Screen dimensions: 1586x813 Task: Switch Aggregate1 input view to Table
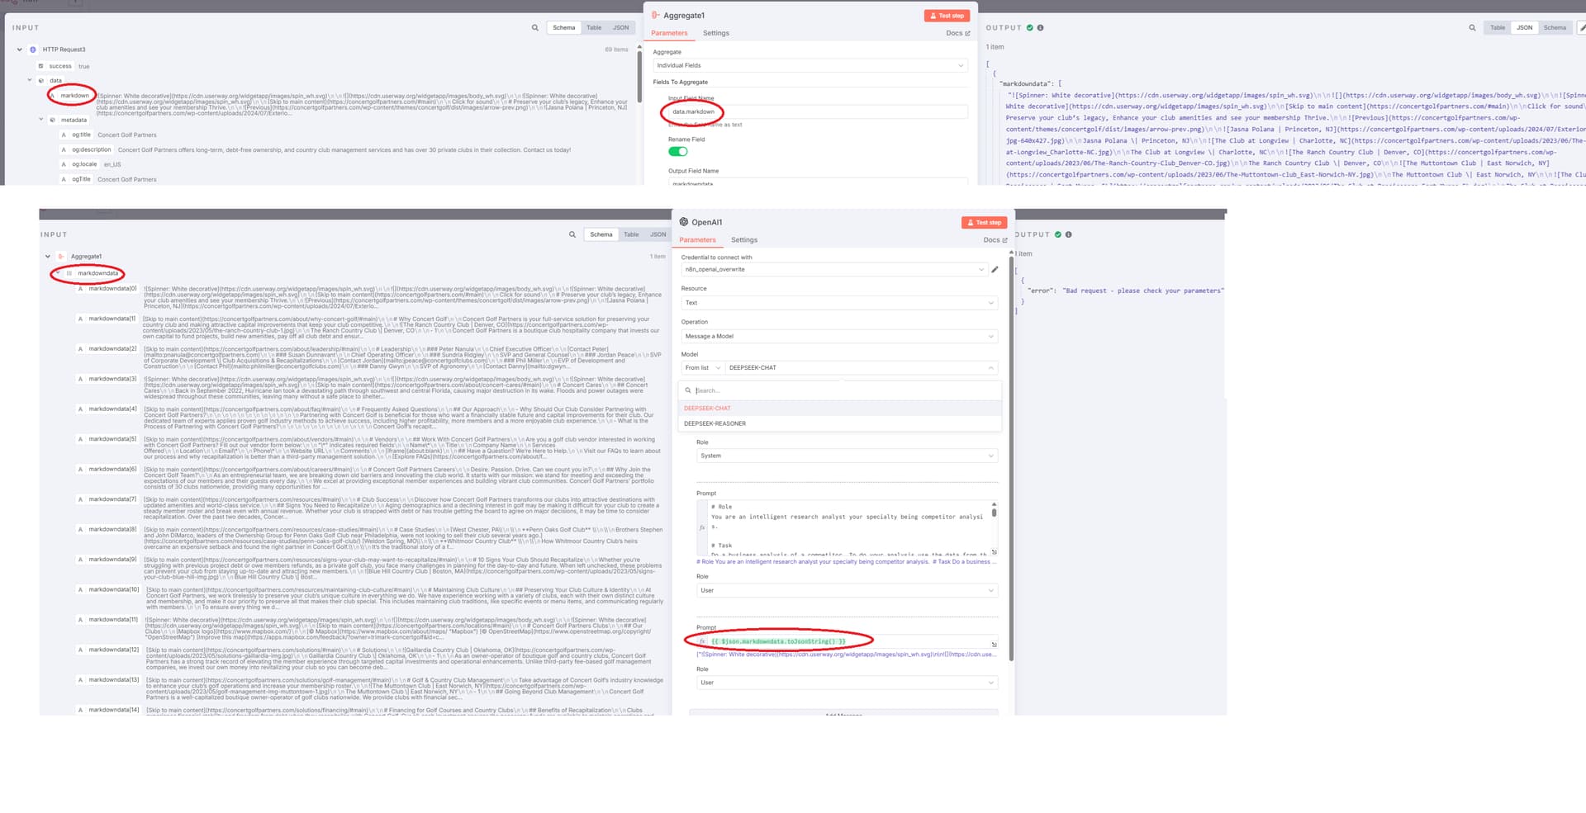coord(594,27)
